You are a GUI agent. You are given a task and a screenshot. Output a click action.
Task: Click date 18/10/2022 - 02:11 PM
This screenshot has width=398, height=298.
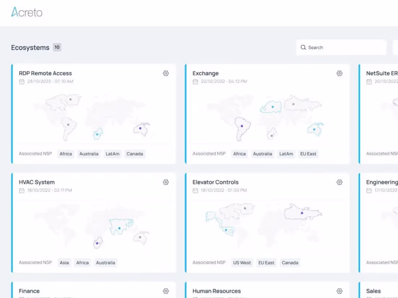click(50, 190)
